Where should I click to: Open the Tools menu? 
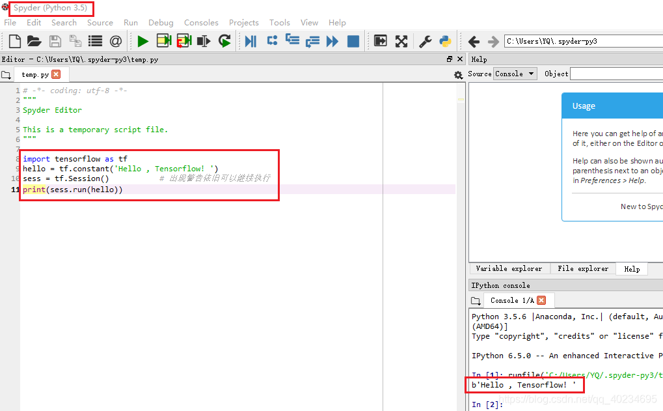280,22
